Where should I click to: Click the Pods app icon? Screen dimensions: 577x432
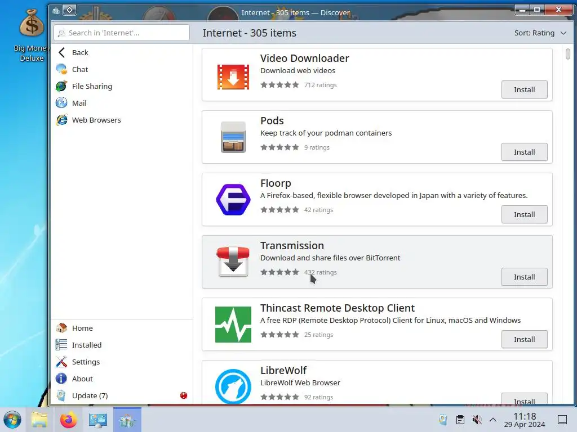233,137
